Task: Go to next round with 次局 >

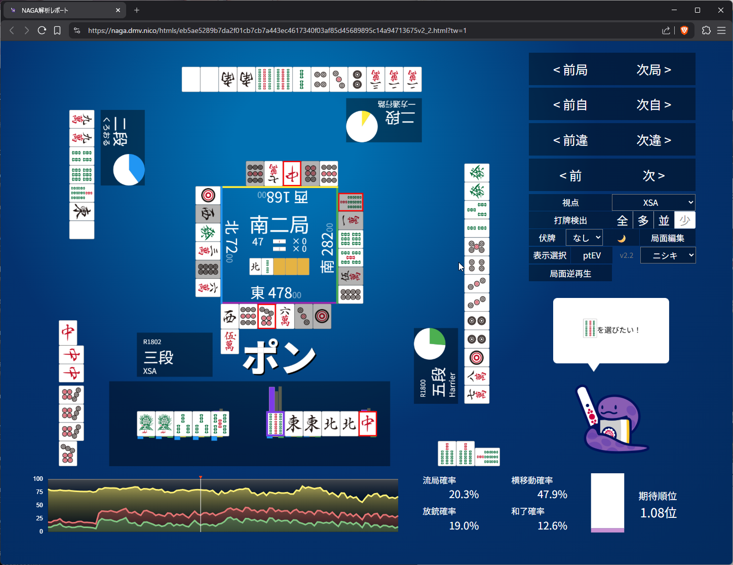Action: tap(653, 69)
